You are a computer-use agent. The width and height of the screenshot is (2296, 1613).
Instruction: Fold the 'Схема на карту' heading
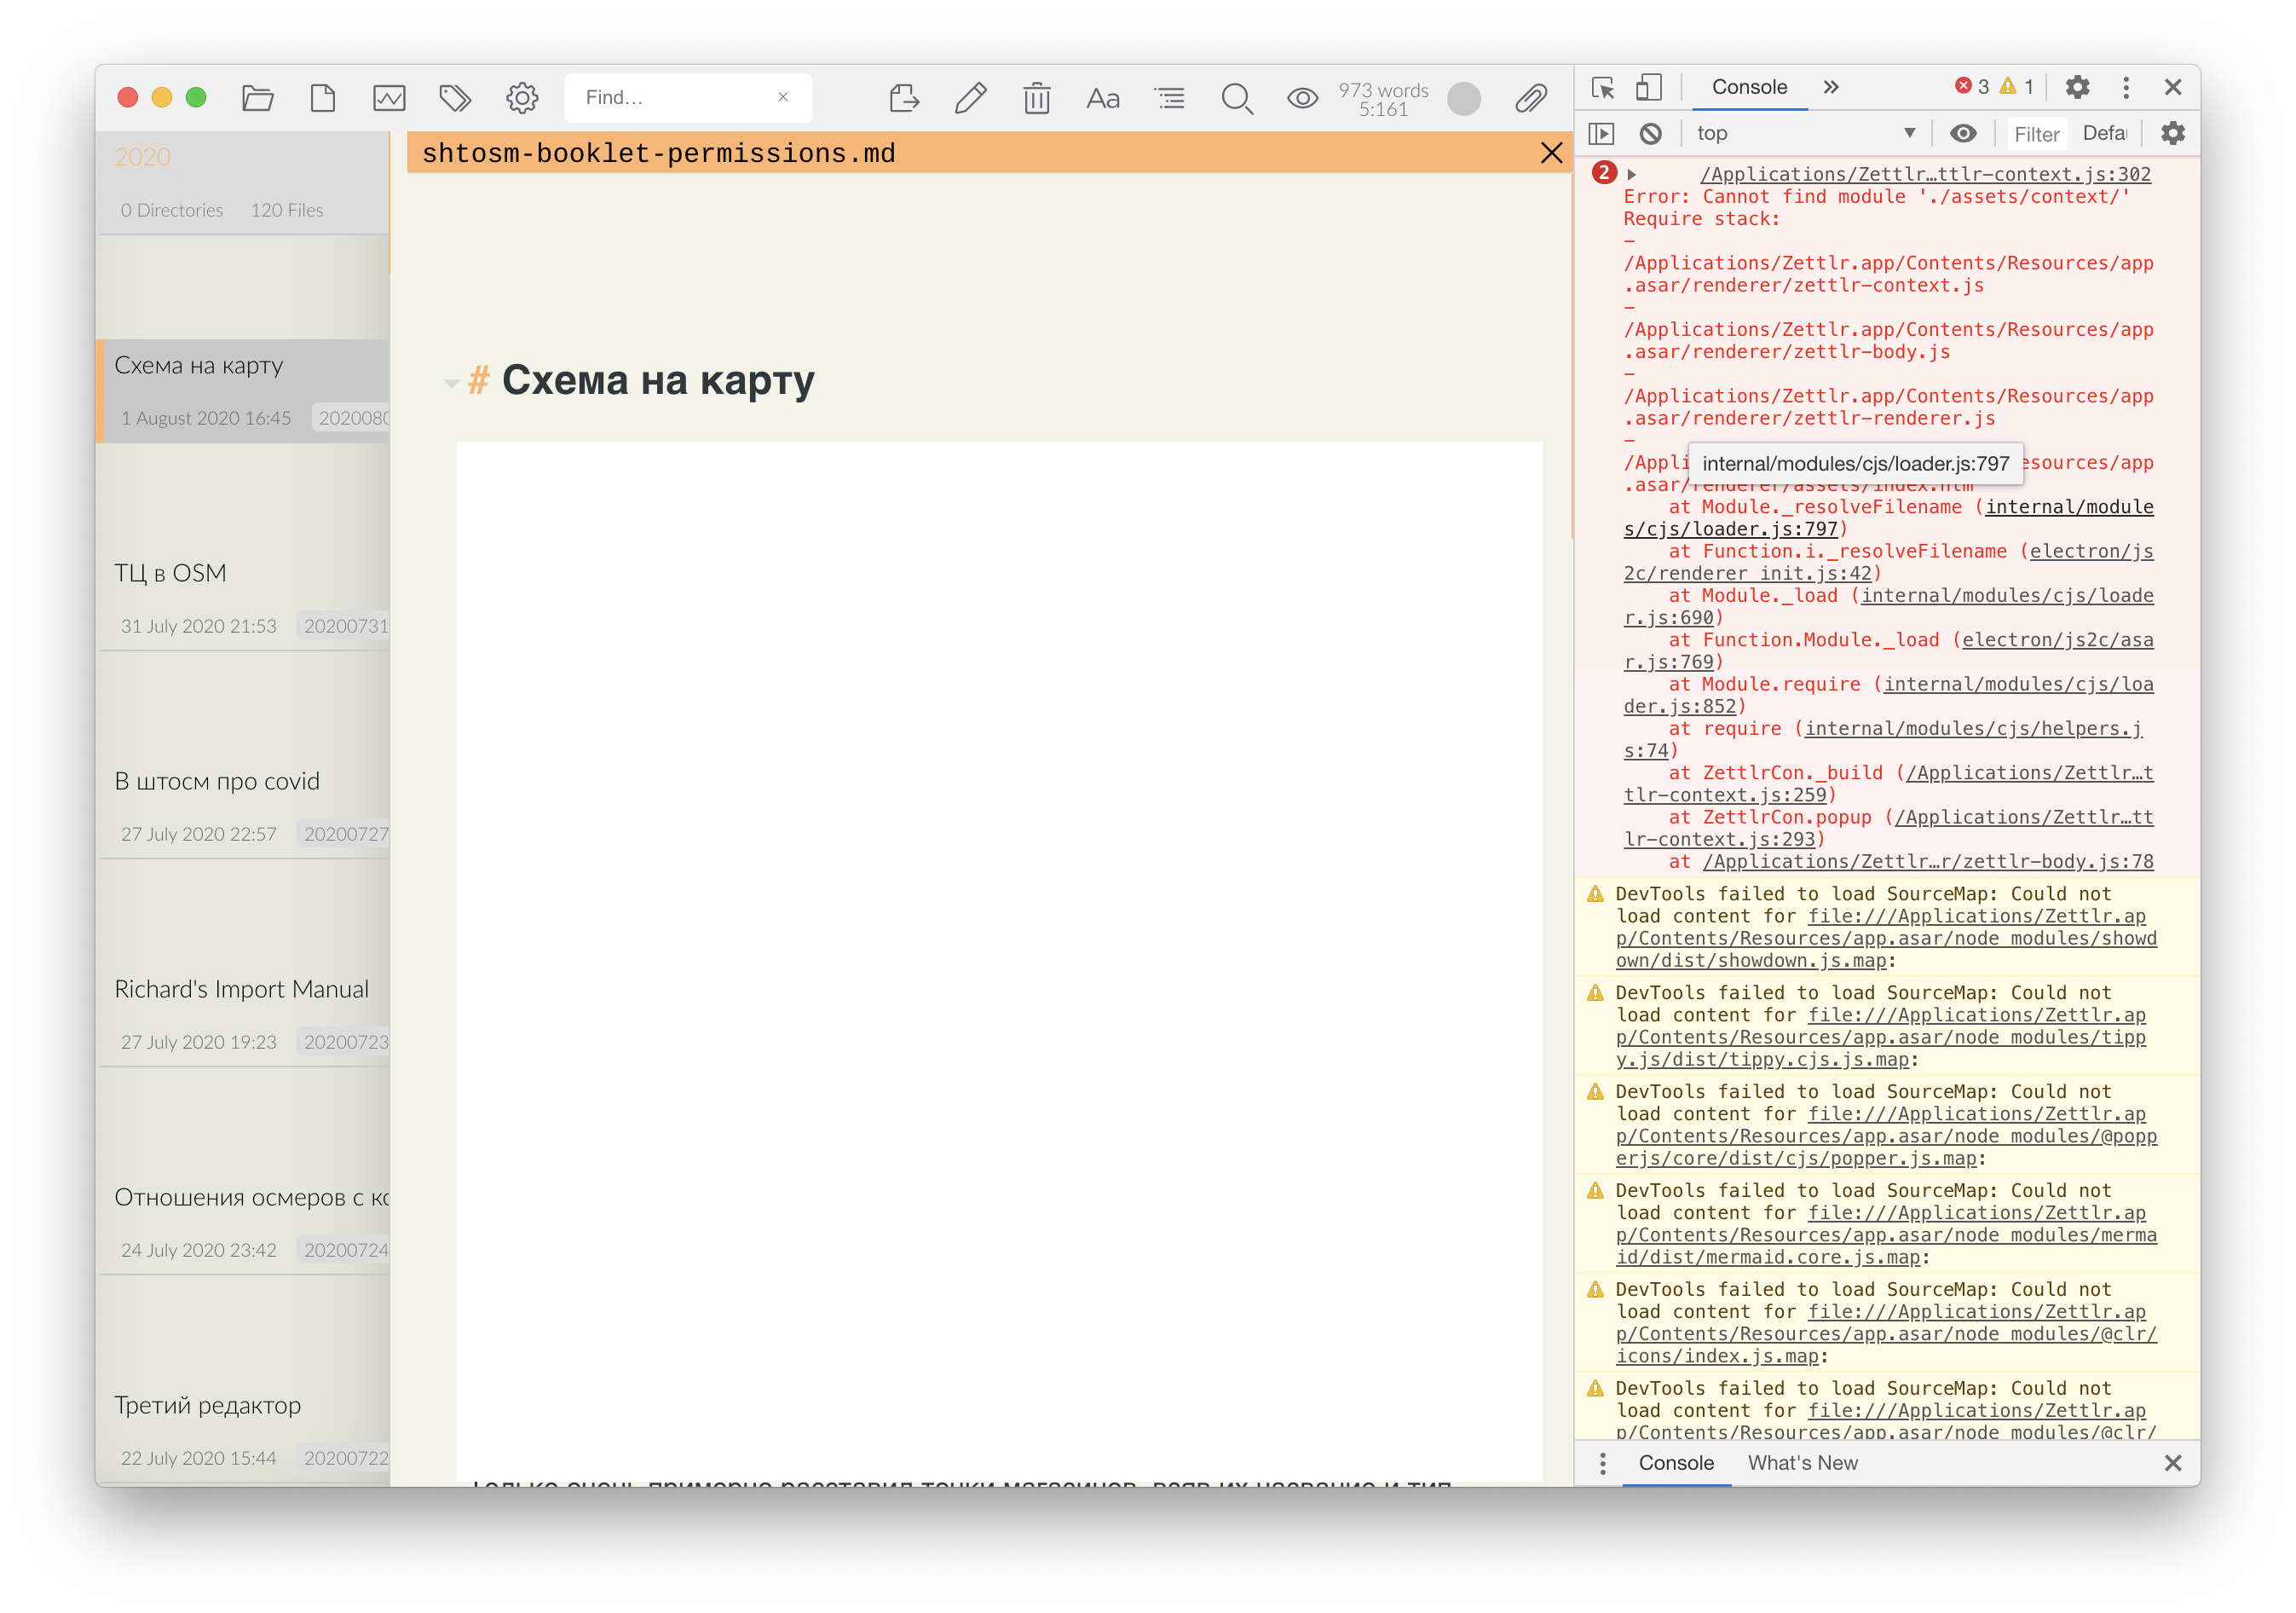[x=451, y=382]
